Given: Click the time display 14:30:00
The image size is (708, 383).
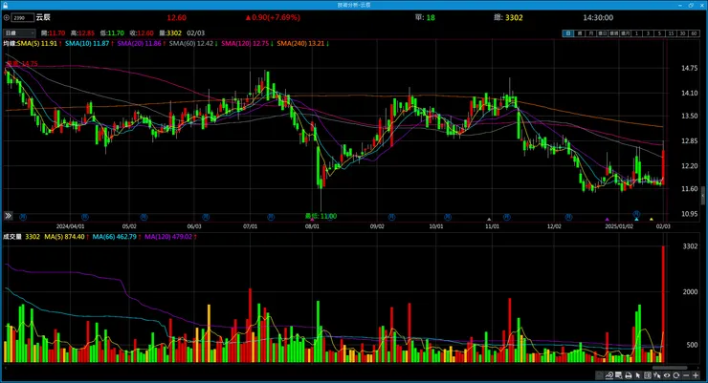Looking at the screenshot, I should 598,17.
